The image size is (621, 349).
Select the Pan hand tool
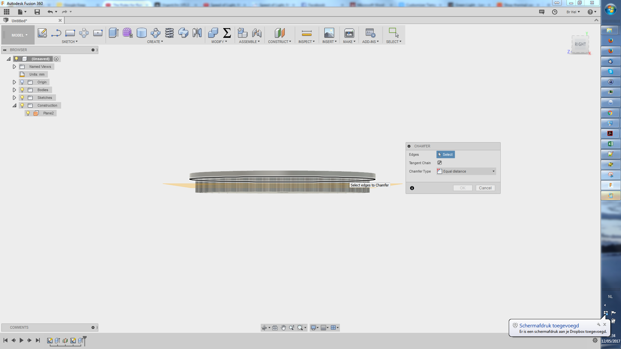(283, 328)
